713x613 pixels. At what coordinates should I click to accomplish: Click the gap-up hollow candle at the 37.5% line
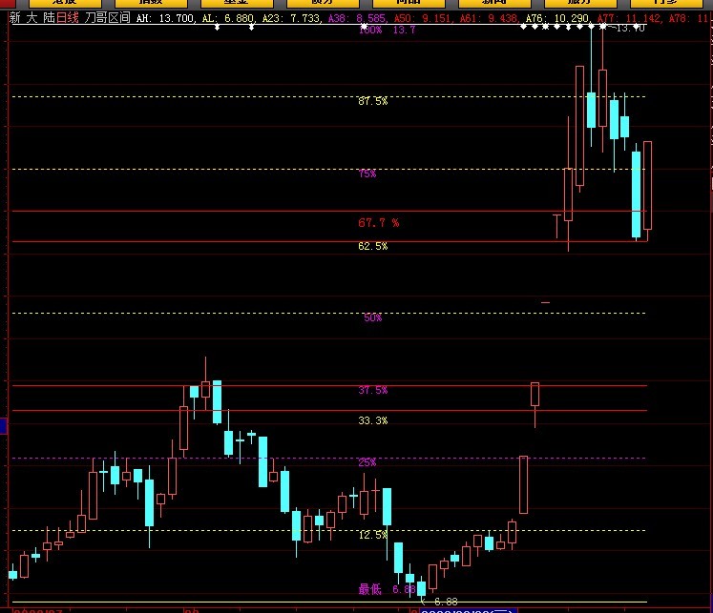[x=535, y=394]
